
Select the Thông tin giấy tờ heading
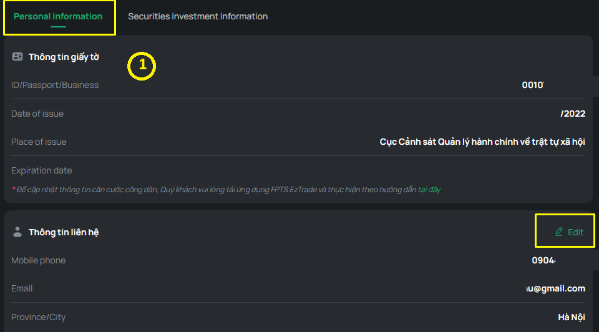(x=64, y=57)
